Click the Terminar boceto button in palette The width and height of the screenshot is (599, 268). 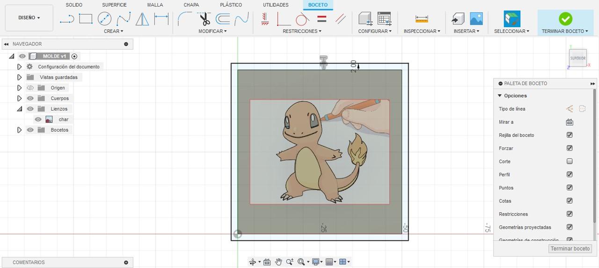pyautogui.click(x=570, y=249)
